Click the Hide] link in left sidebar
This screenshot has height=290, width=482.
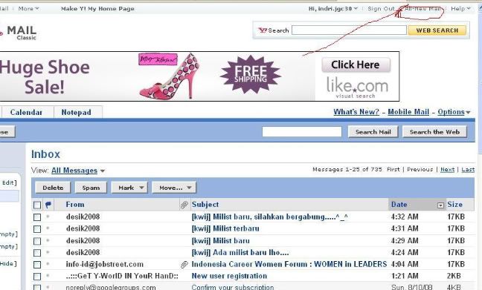click(8, 263)
